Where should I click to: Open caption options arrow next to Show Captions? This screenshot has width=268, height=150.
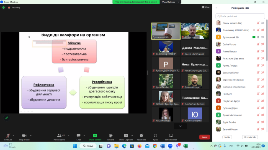pos(132,135)
